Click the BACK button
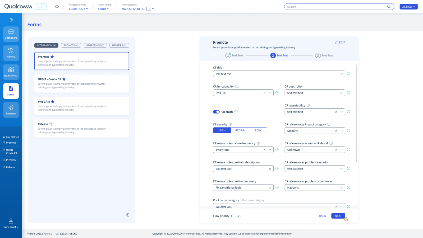The height and width of the screenshot is (238, 423). (x=323, y=216)
